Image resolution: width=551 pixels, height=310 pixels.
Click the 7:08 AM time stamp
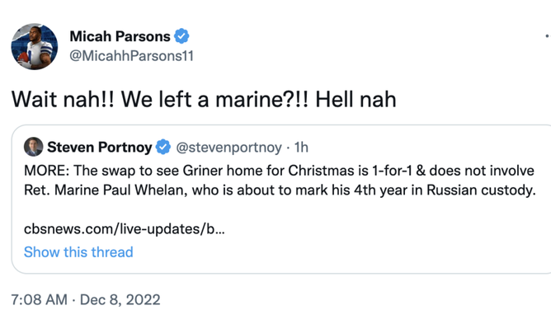[39, 300]
